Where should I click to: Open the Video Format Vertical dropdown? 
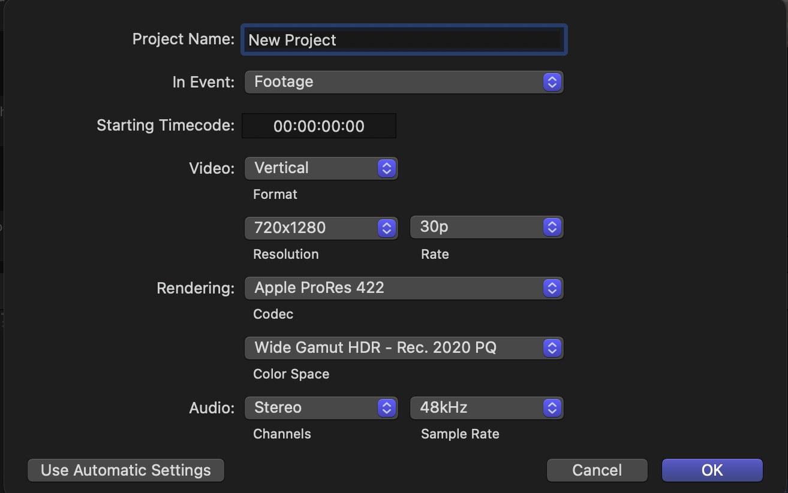321,168
